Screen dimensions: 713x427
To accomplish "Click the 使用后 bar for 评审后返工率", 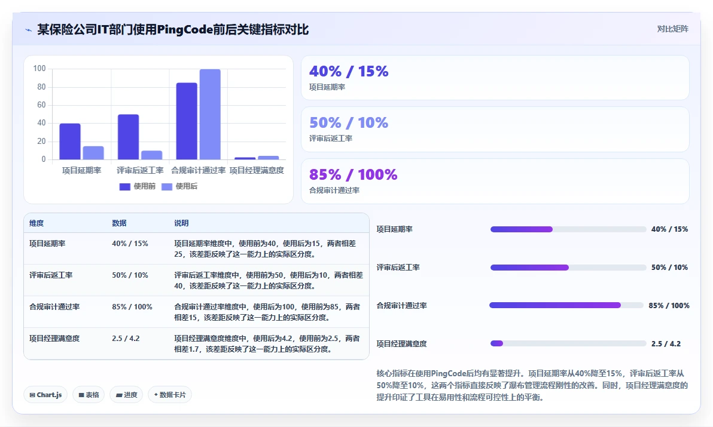I will click(x=151, y=155).
